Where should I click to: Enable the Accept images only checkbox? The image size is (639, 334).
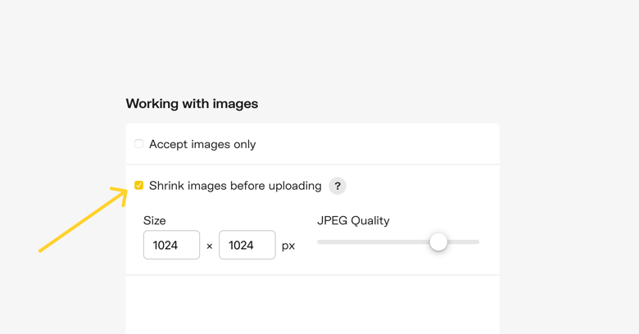coord(139,144)
